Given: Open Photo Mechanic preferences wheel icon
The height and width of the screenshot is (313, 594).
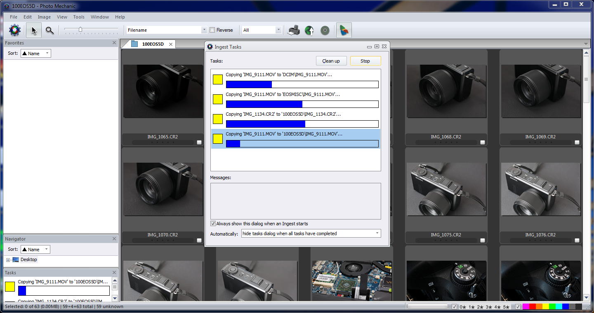Looking at the screenshot, I should click(x=15, y=30).
